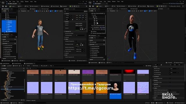Activate scale gizmo in left viewport toolbar
The width and height of the screenshot is (186, 104).
pyautogui.click(x=40, y=11)
